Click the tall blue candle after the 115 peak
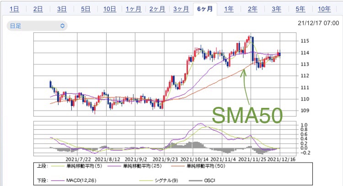Viewport: 343px width, 186px height. click(253, 49)
